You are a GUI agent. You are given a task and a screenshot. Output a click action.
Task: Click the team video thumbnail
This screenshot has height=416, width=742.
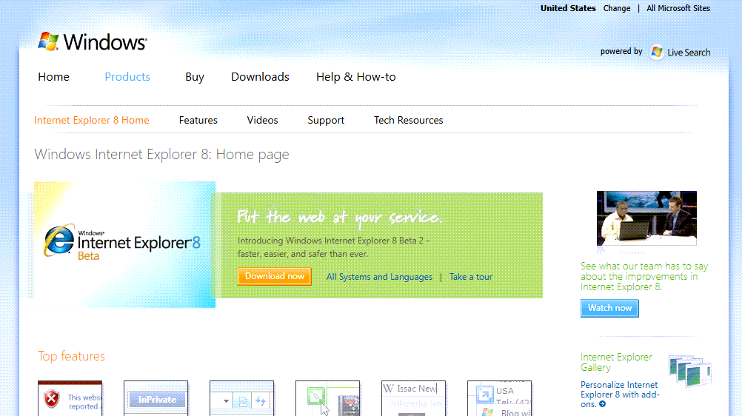(646, 218)
